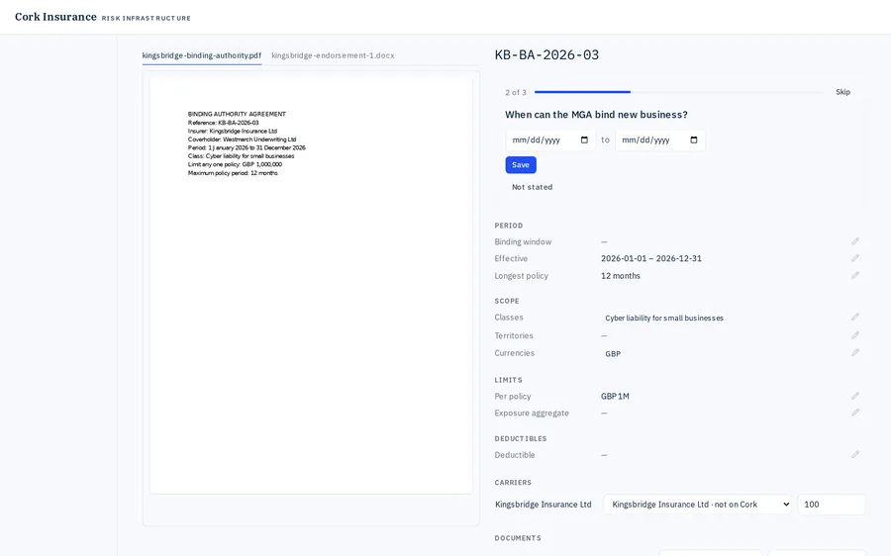Edit Territories pencil icon
This screenshot has width=891, height=556.
[855, 335]
